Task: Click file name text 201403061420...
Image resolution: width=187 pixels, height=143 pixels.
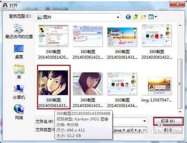Action: (53, 57)
